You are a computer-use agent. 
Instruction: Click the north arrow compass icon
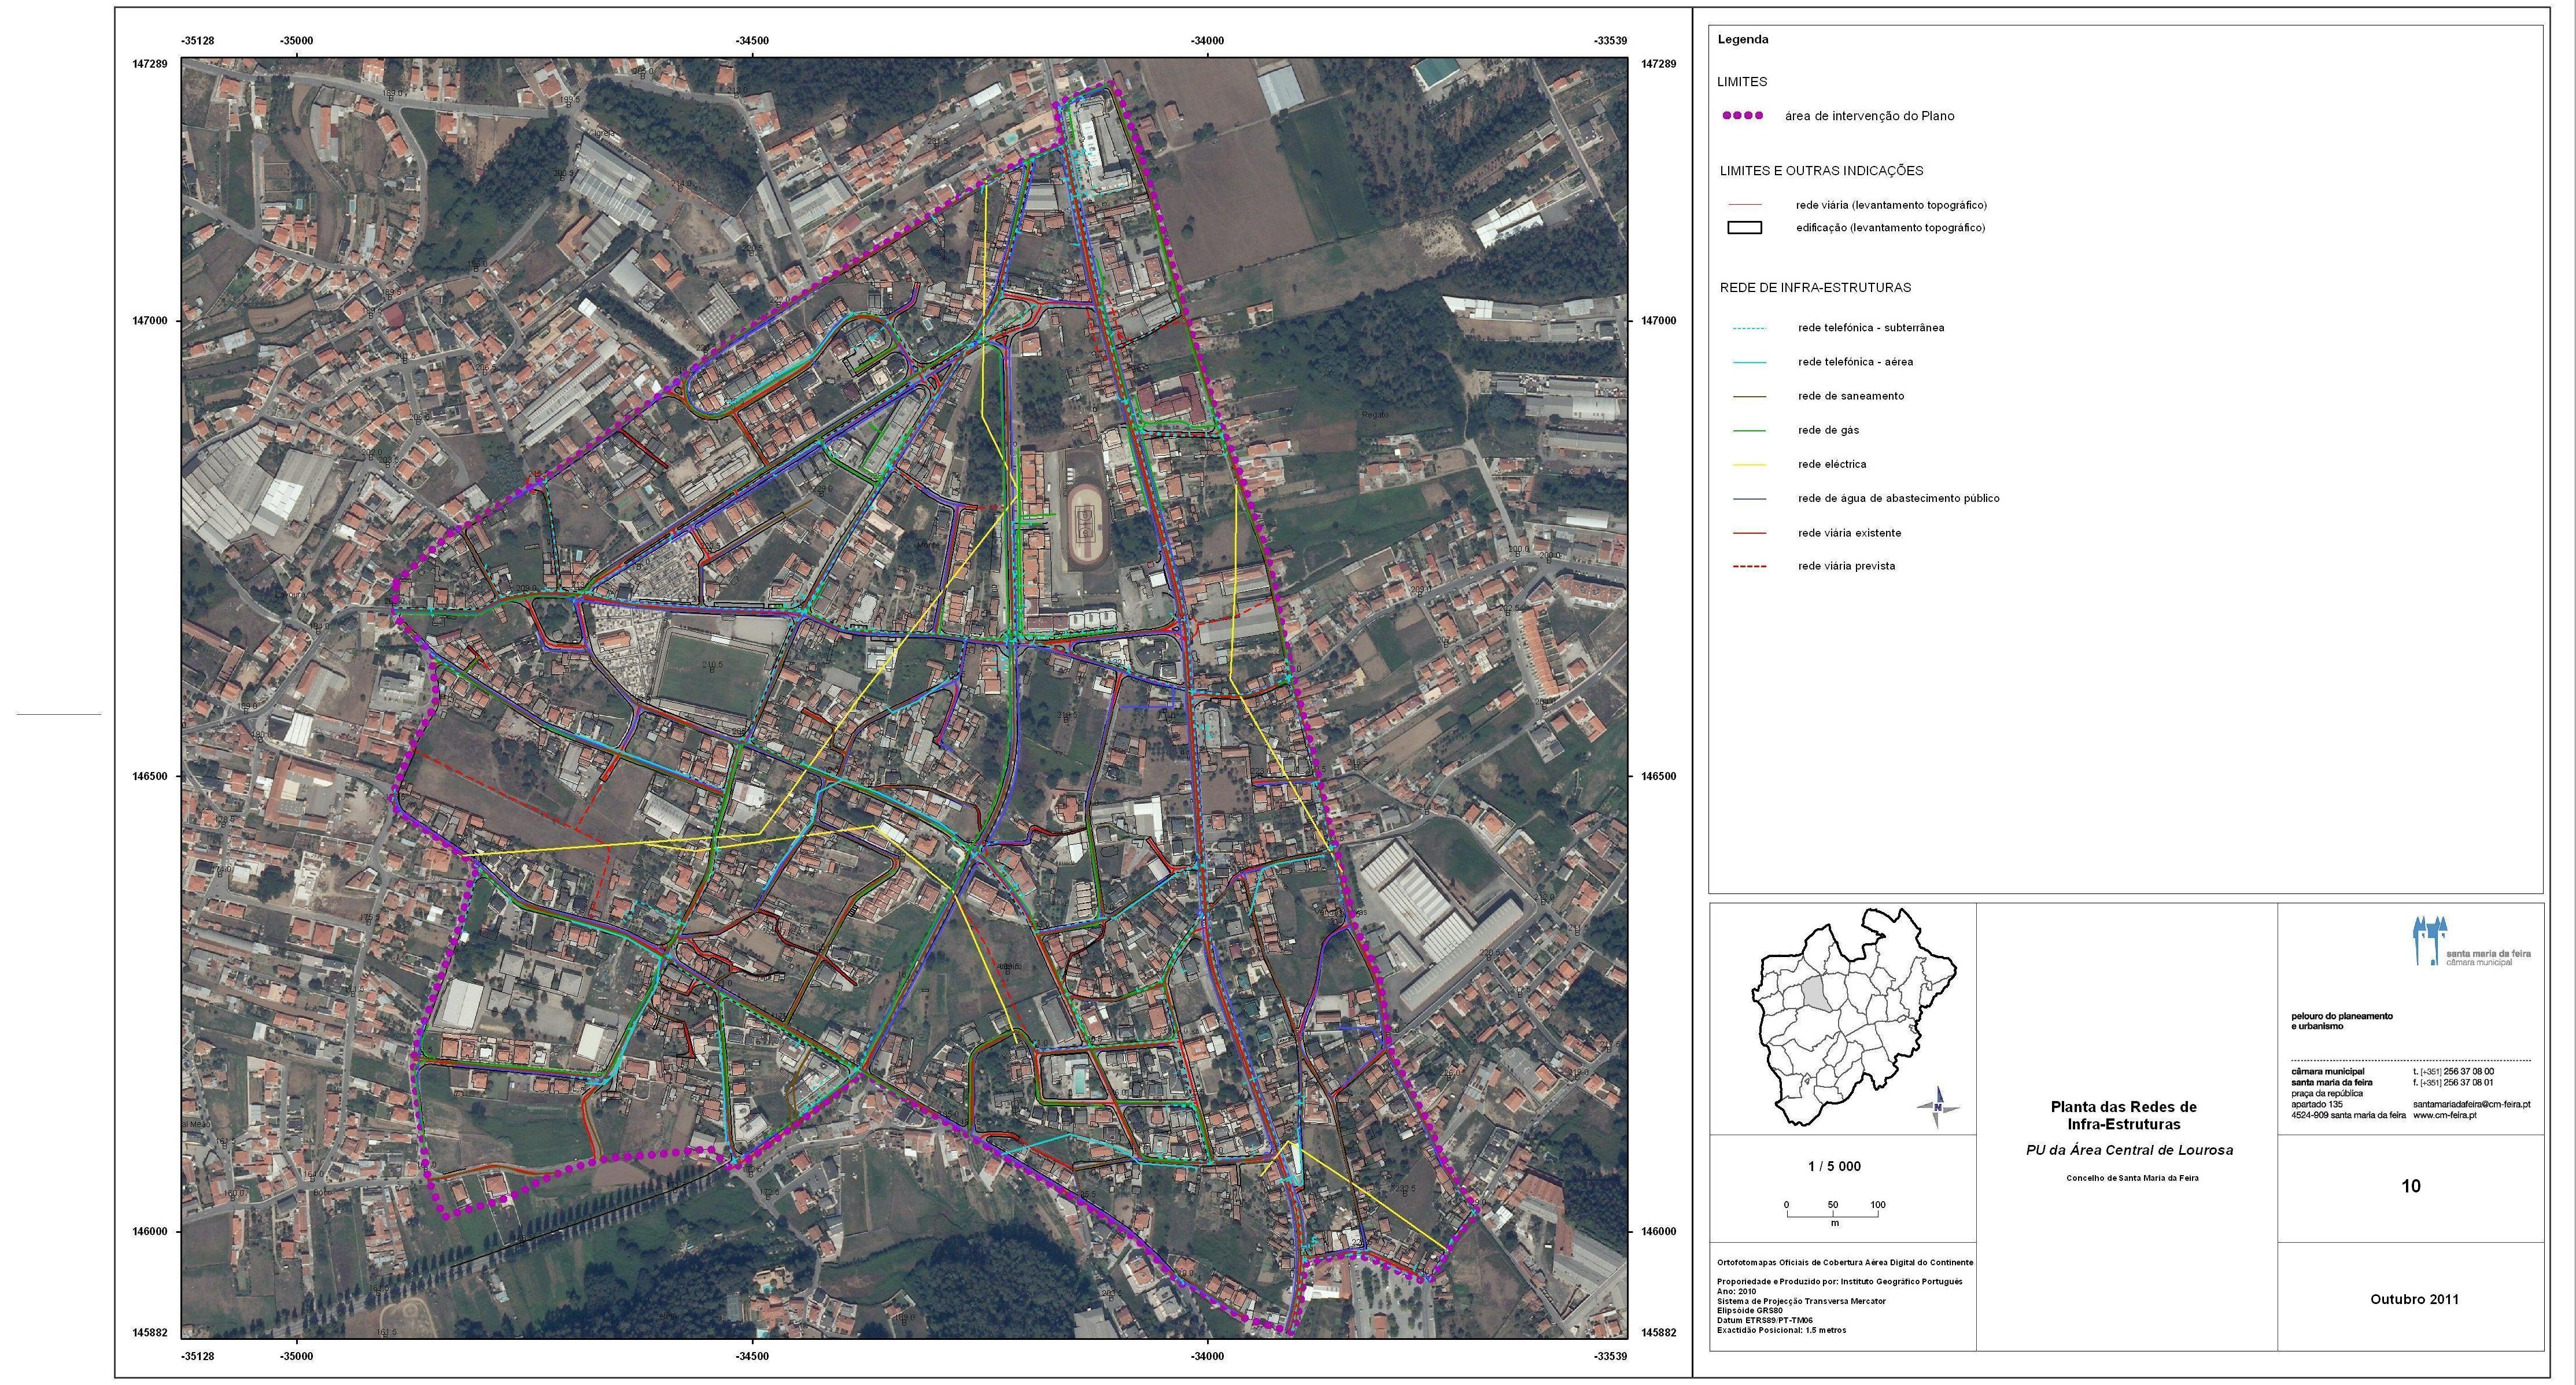coord(1938,1107)
